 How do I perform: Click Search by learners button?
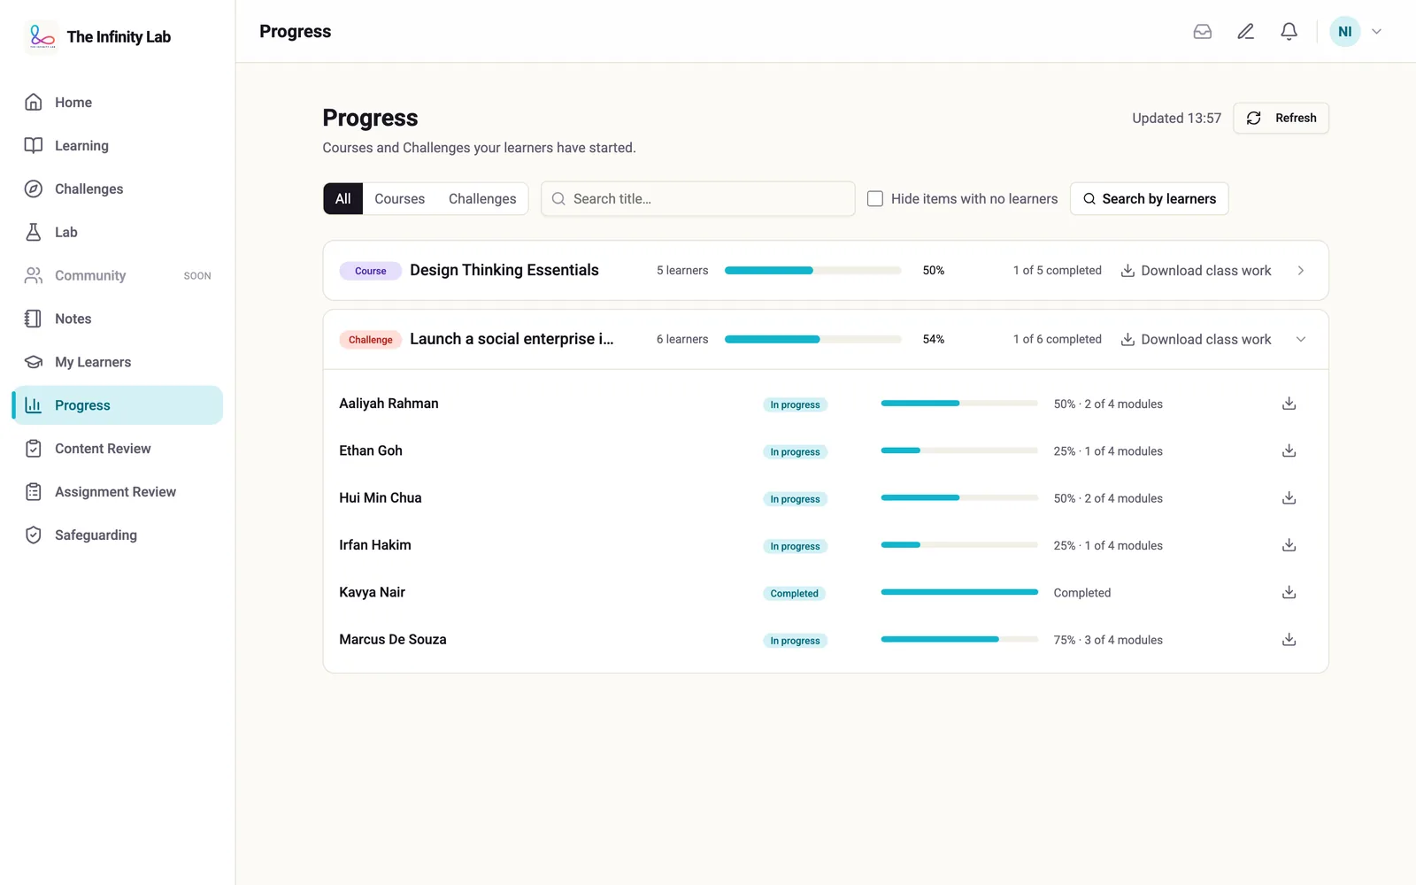point(1149,199)
